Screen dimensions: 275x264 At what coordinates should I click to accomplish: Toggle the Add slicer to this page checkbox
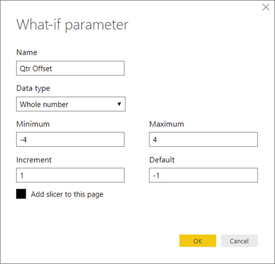[21, 194]
